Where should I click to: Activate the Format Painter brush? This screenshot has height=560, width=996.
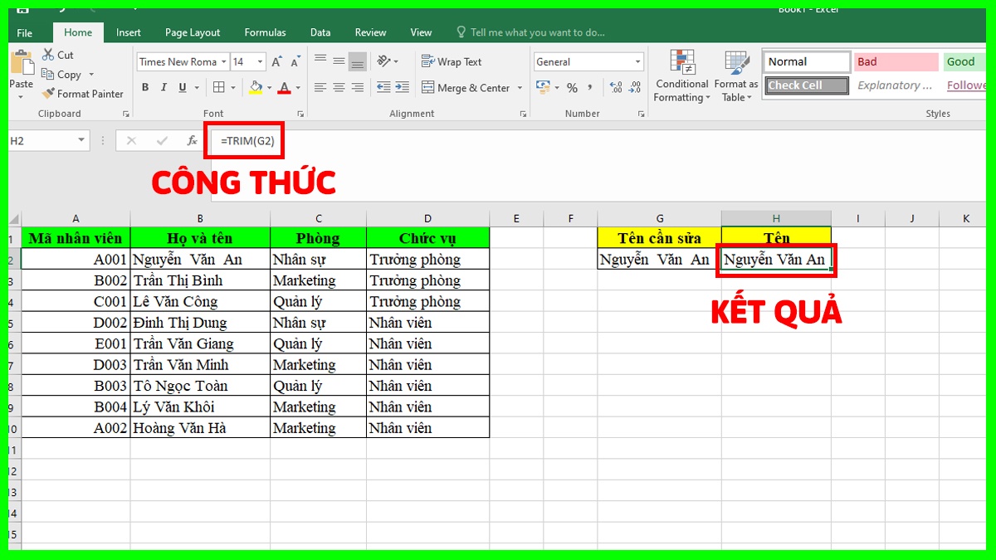[83, 94]
